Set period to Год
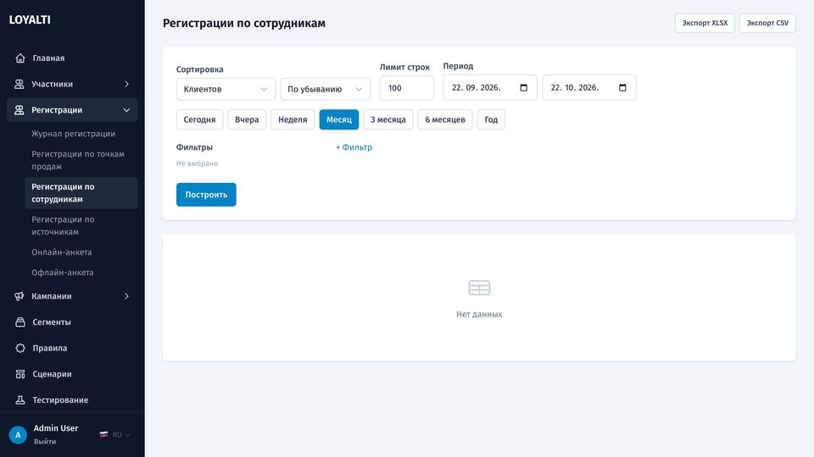Image resolution: width=814 pixels, height=457 pixels. [x=491, y=119]
